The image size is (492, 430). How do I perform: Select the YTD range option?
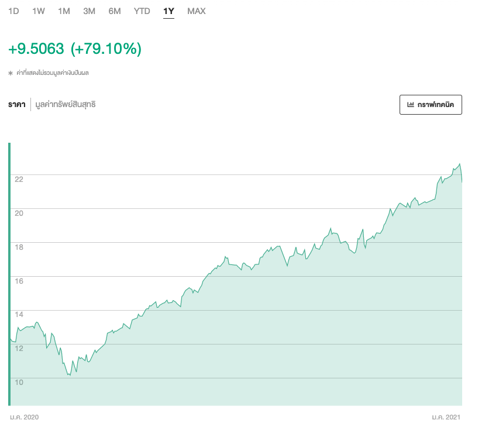[x=142, y=11]
